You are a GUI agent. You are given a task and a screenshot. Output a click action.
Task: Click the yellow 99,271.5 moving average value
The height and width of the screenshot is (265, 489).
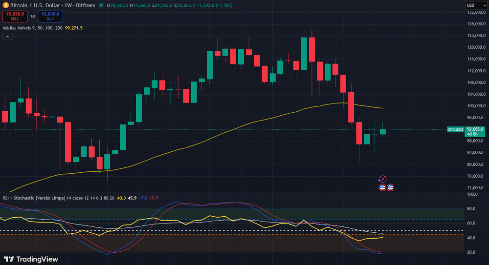click(73, 28)
